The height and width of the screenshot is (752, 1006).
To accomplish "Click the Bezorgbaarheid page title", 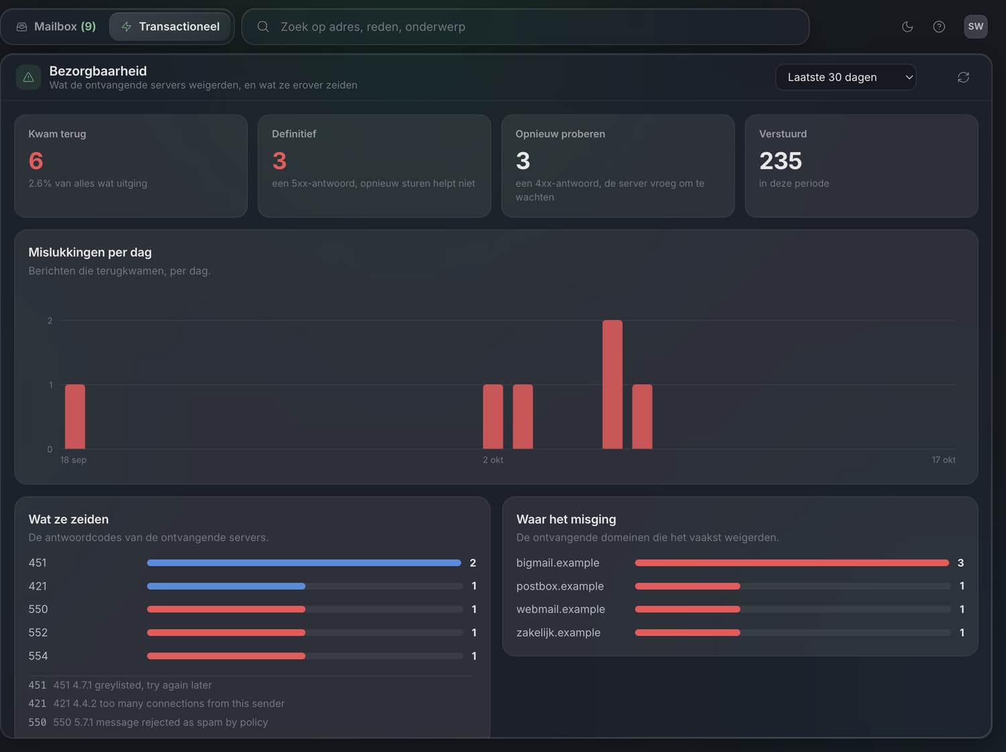I will (98, 71).
